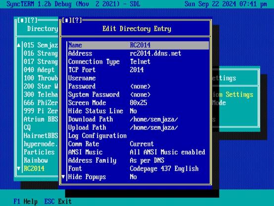Toggle the Hide Popups option
Screen dimensions: 274x206
pos(138,177)
